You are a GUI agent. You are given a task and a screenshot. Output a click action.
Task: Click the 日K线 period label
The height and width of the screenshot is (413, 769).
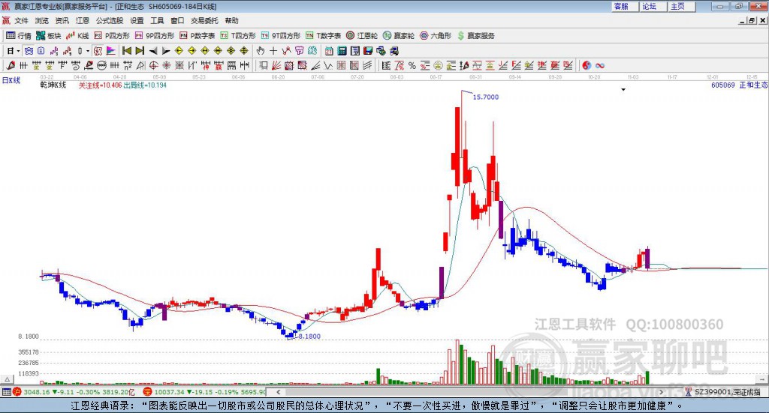click(11, 81)
